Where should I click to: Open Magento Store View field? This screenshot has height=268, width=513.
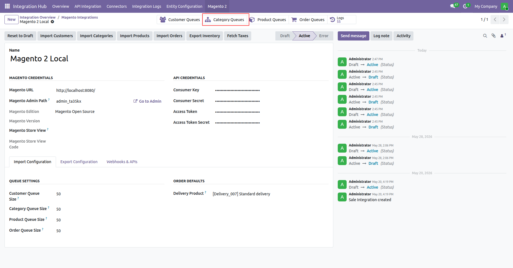110,130
